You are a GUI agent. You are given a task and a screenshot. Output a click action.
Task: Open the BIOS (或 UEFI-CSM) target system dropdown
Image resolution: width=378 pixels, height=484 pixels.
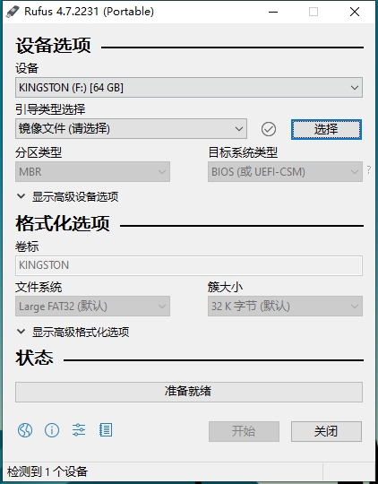click(285, 171)
